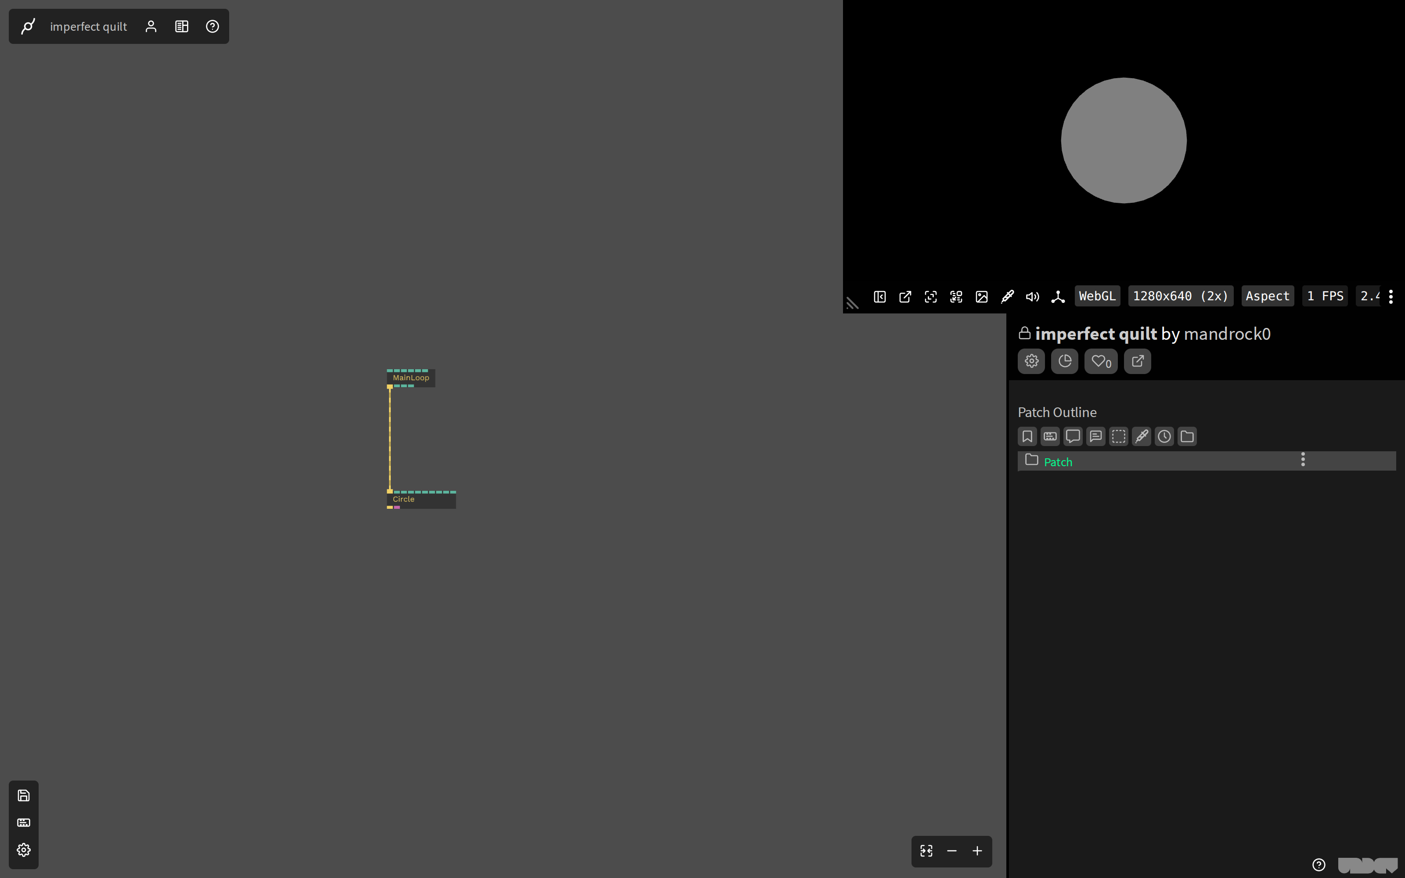Pop out the canvas into a new window
This screenshot has width=1405, height=878.
[x=905, y=297]
